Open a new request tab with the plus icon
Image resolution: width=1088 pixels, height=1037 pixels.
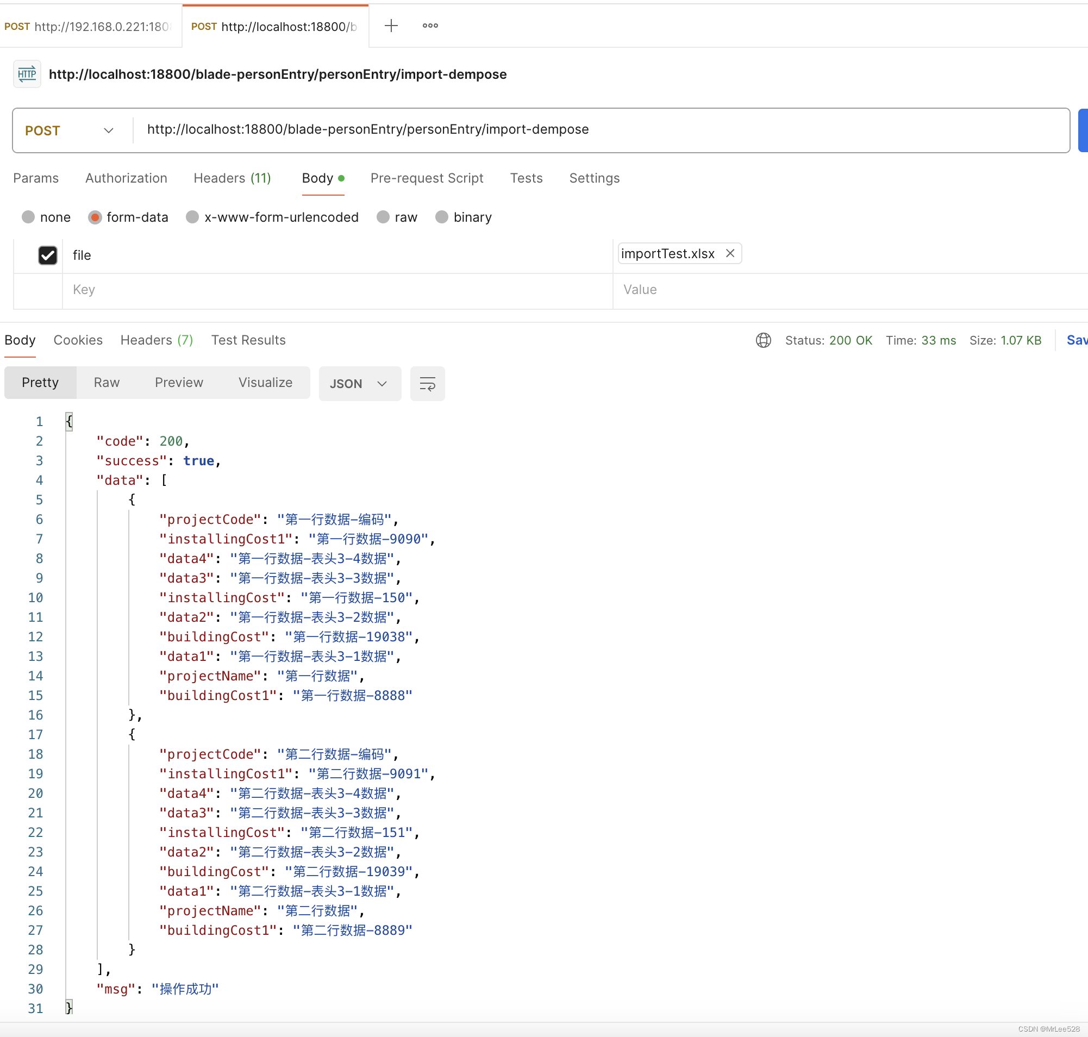tap(391, 26)
